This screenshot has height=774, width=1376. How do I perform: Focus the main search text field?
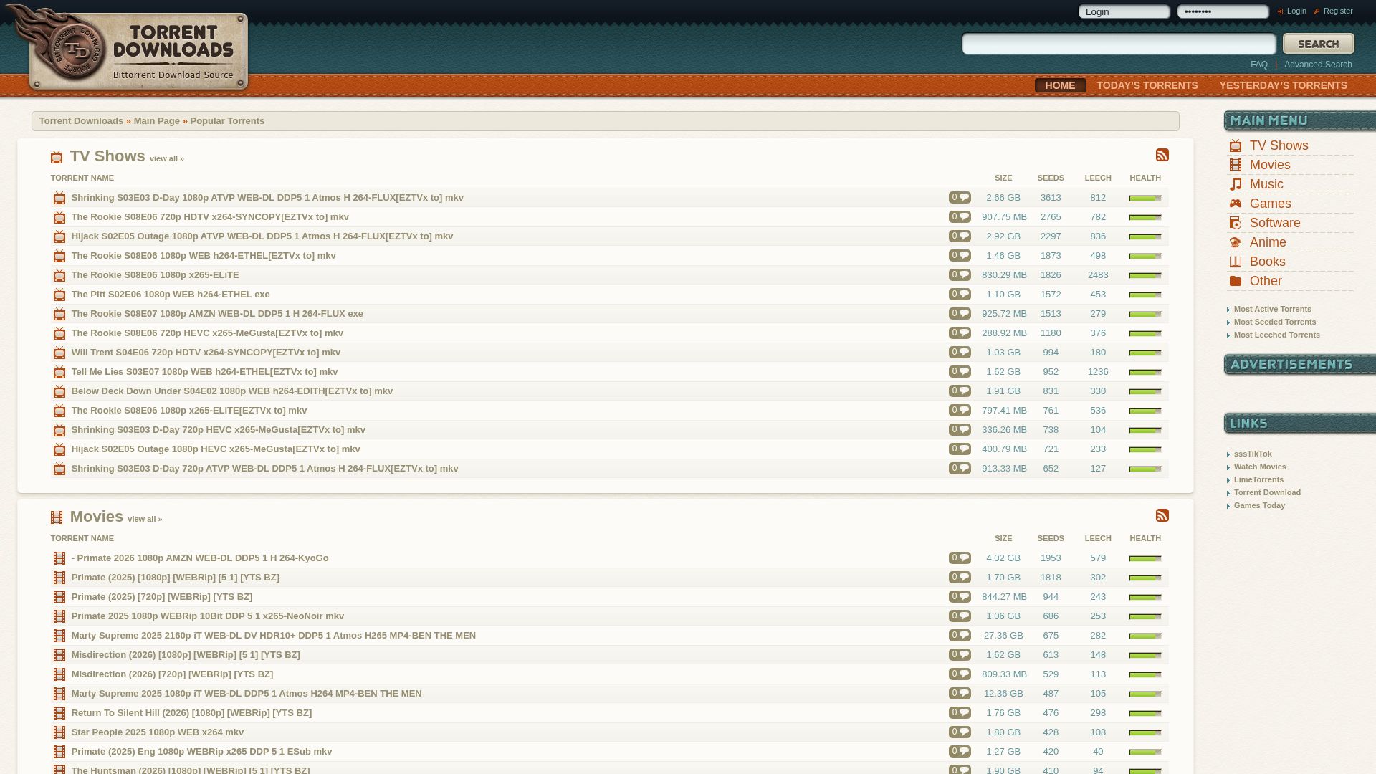(1118, 44)
